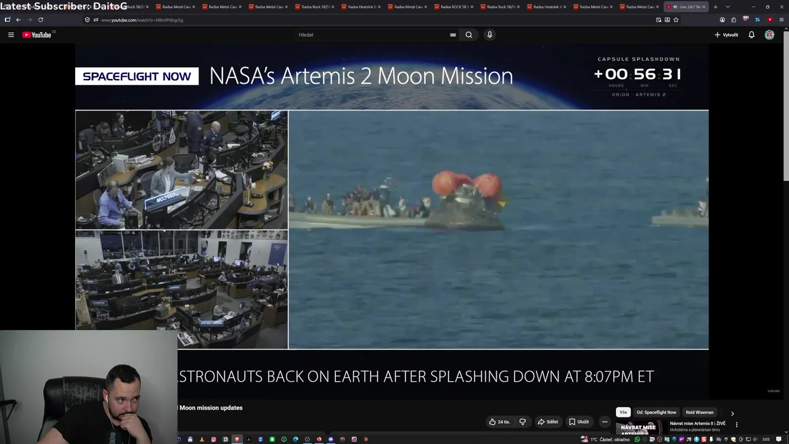
Task: Bookmark this page with star icon
Action: tap(676, 20)
